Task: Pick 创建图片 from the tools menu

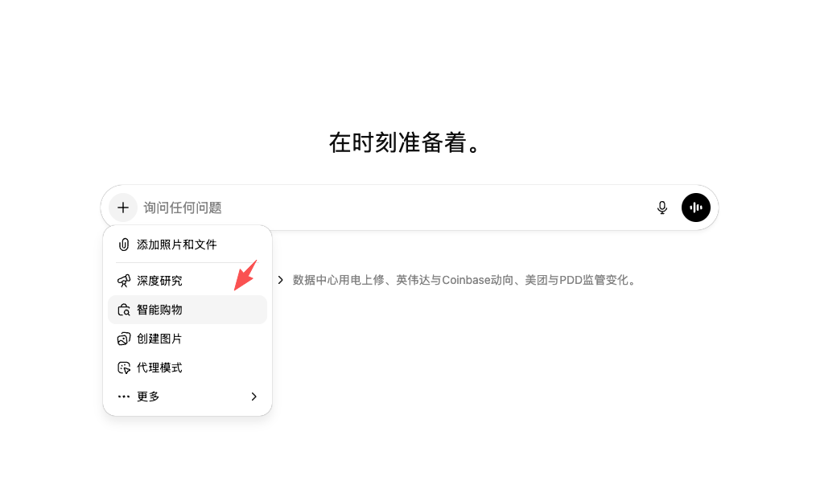Action: [159, 339]
